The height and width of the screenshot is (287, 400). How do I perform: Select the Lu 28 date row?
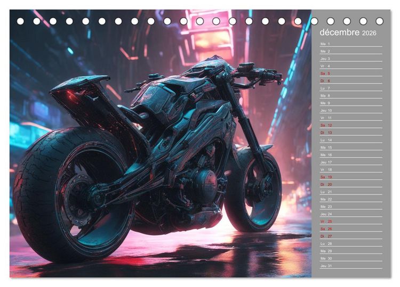pos(351,243)
